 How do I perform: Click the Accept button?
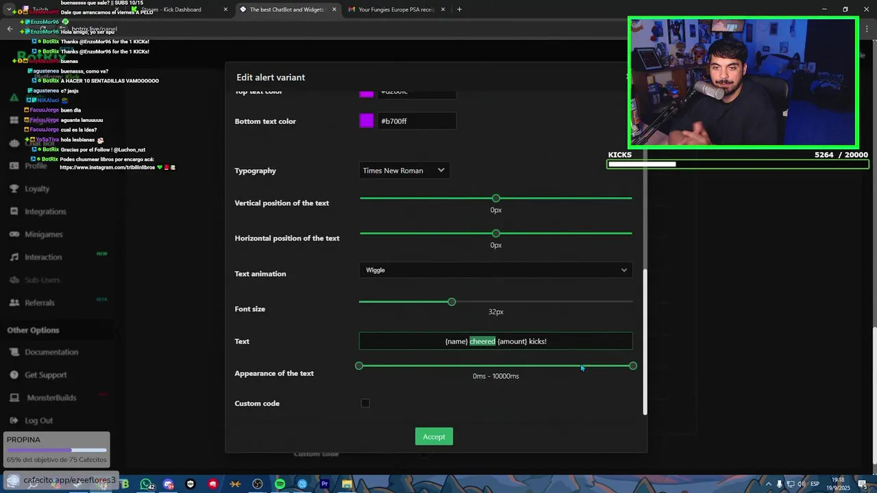tap(434, 437)
